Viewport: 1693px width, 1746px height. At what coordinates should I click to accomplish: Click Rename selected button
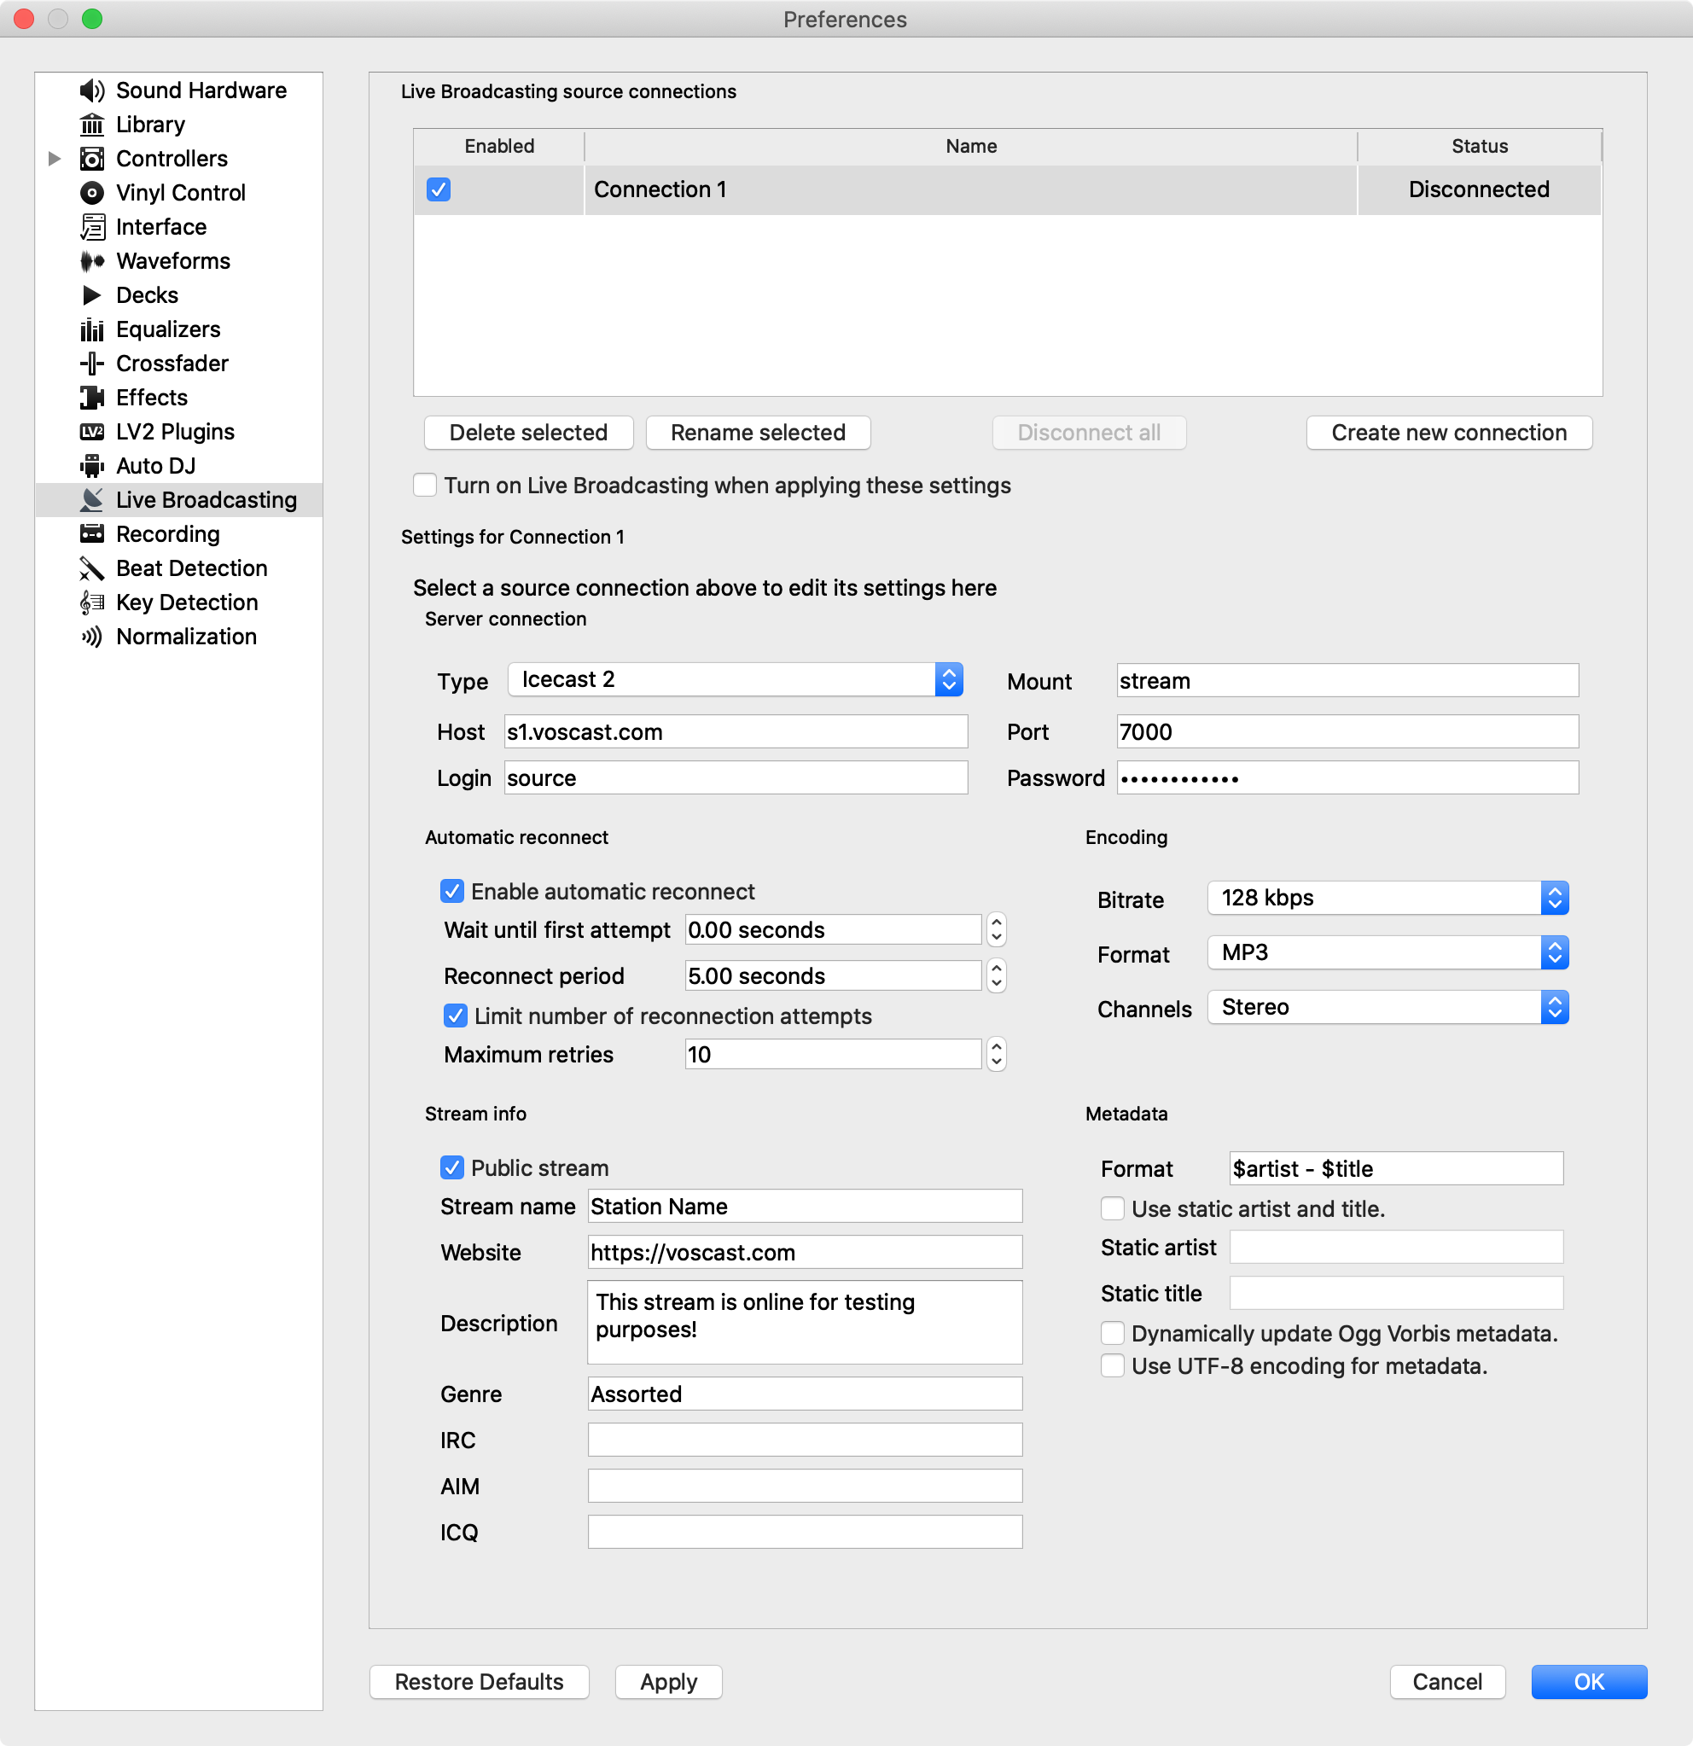pyautogui.click(x=758, y=432)
